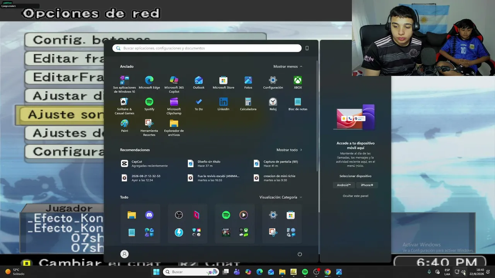Click the taskbar Buscar search box
This screenshot has height=278, width=495.
pos(190,272)
